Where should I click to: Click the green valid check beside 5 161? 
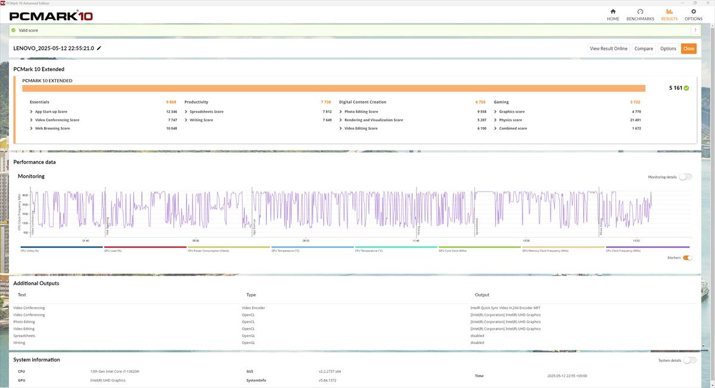tap(686, 87)
